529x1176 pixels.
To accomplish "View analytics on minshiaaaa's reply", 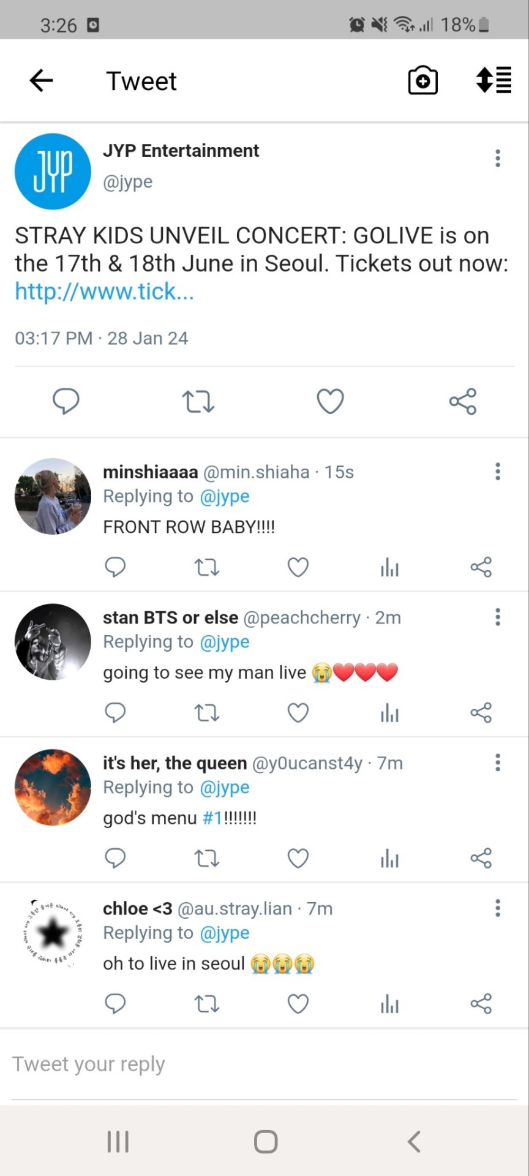I will [x=389, y=567].
